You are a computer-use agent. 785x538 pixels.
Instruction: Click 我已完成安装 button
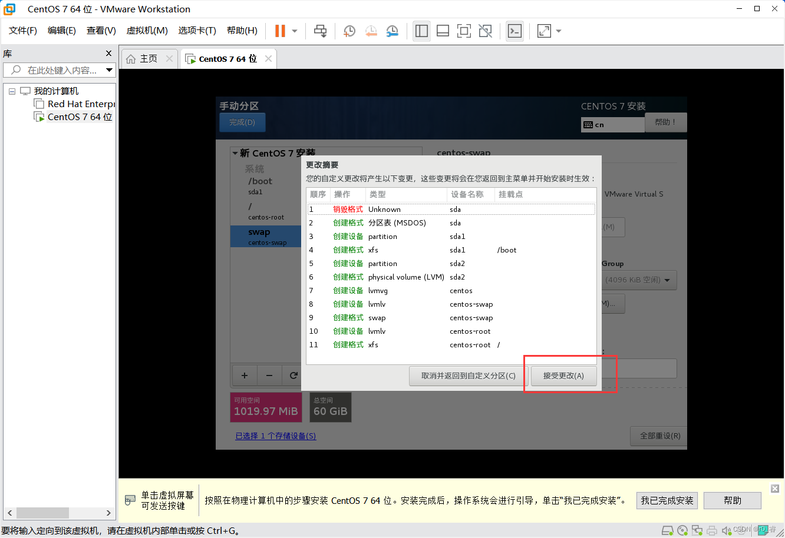667,501
